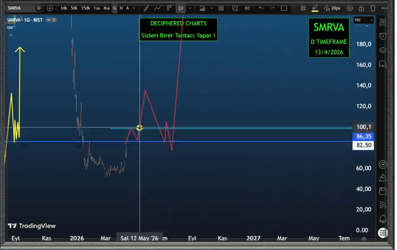Click the undo arrow in toolbar
The image size is (397, 250).
[261, 8]
